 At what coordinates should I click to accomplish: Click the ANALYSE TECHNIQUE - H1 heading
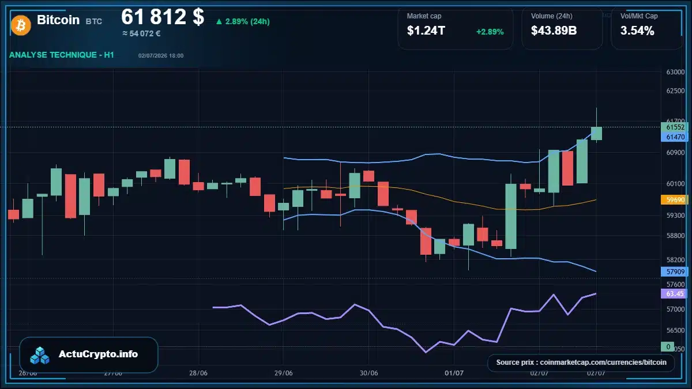click(x=62, y=55)
